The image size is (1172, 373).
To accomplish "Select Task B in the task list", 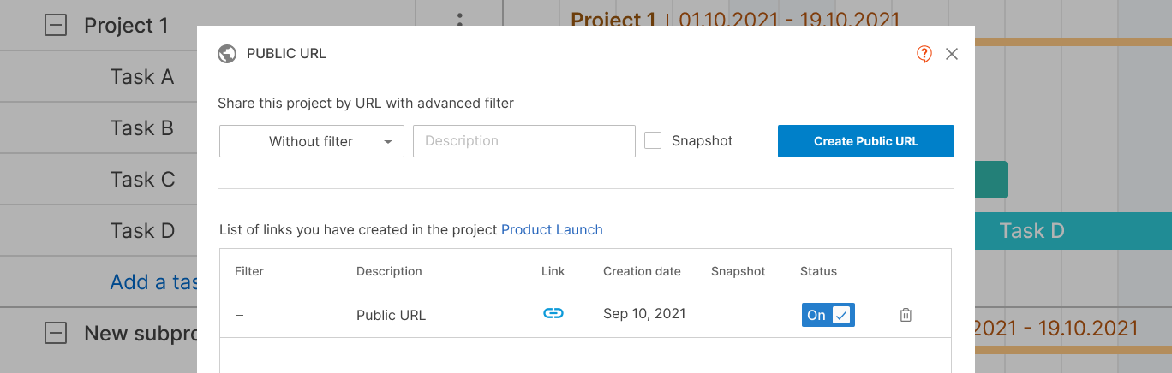I will [142, 128].
